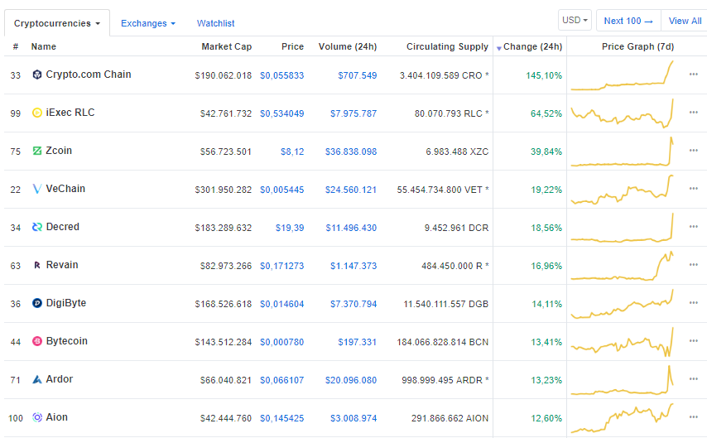Click the Zcoin logo icon
The image size is (707, 438).
(37, 151)
